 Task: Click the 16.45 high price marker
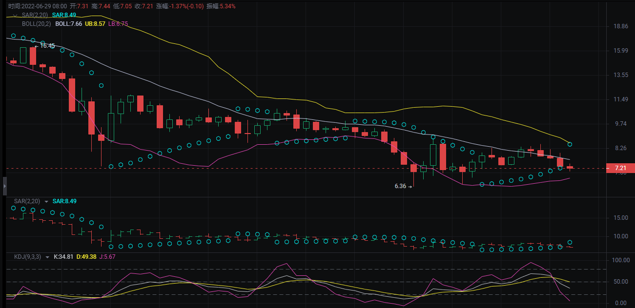47,46
